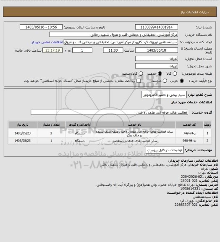Click quantity 1 in row 2
Screen dimensions: 220x242
pyautogui.click(x=51, y=141)
